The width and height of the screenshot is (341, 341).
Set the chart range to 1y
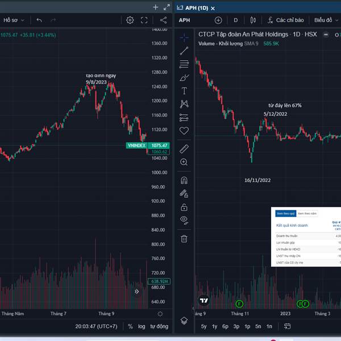214,326
